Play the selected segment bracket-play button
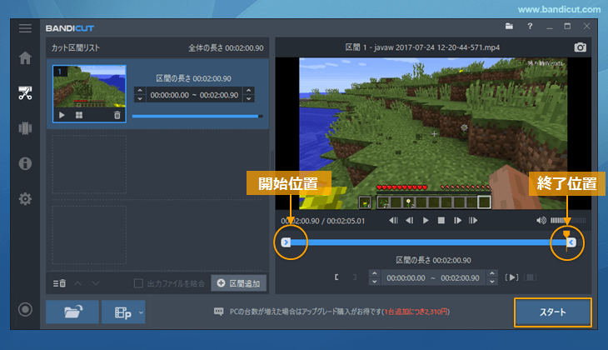This screenshot has width=608, height=350. 512,277
